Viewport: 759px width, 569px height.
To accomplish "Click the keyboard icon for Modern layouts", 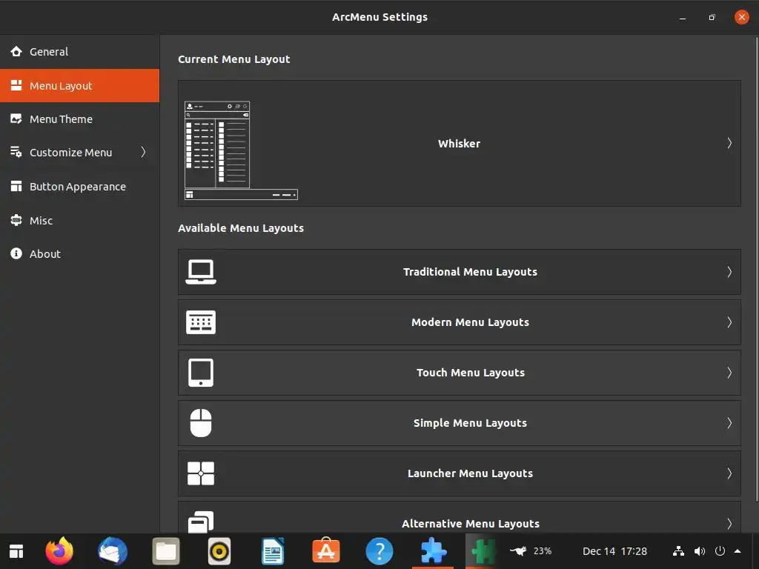I will [x=200, y=322].
